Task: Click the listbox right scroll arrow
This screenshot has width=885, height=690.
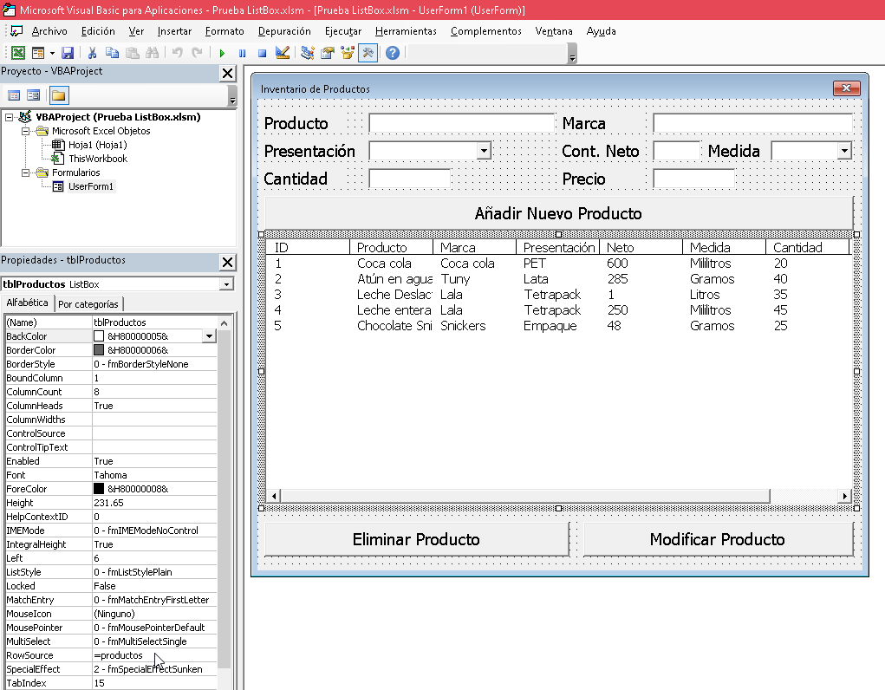Action: 844,497
